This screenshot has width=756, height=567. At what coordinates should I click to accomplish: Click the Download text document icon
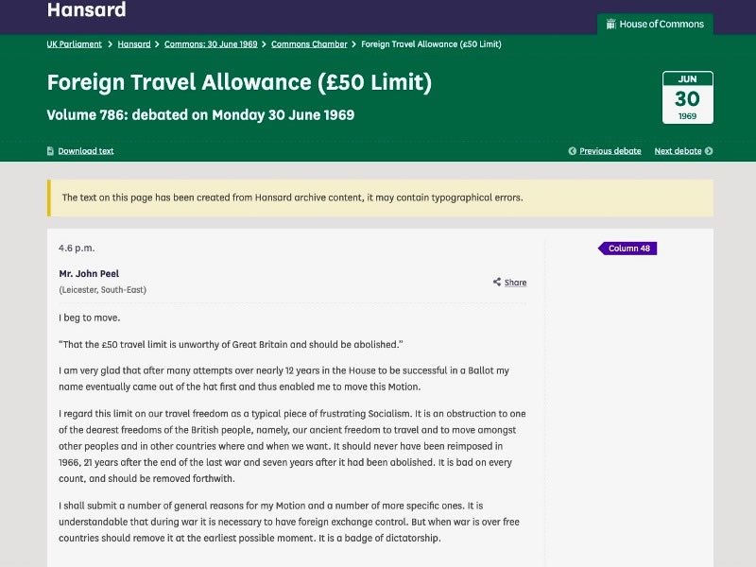pos(51,151)
